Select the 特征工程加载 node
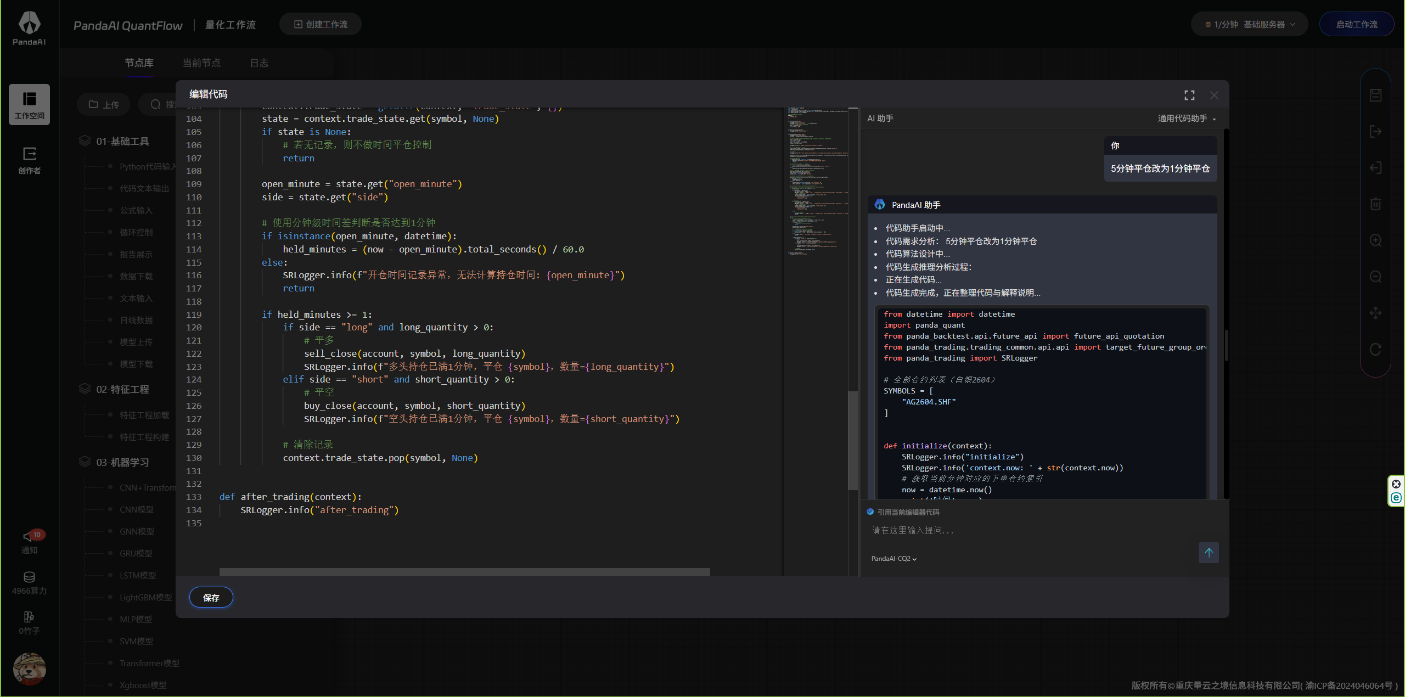 click(144, 415)
